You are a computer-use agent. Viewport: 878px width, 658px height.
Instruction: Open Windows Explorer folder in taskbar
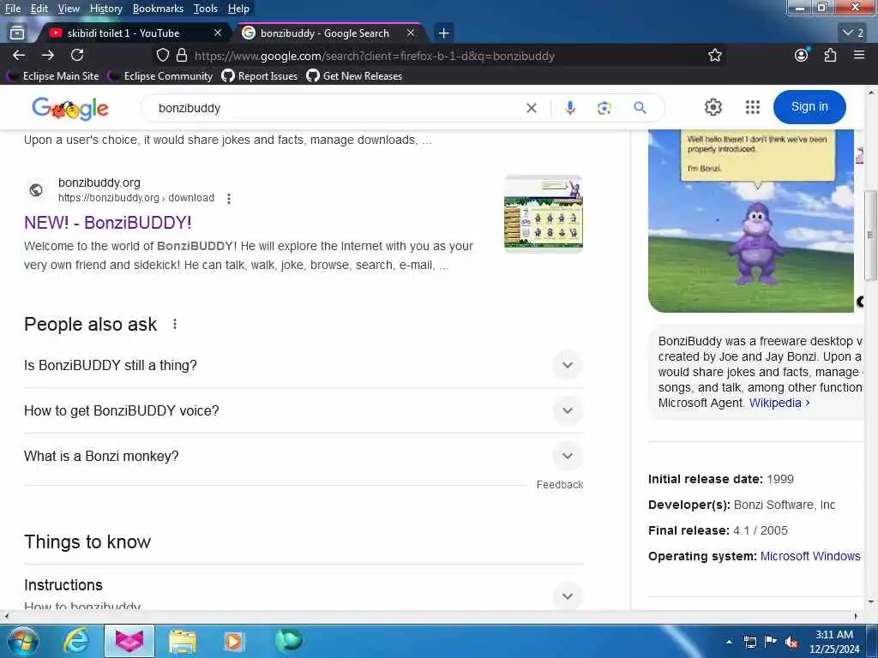pyautogui.click(x=182, y=641)
